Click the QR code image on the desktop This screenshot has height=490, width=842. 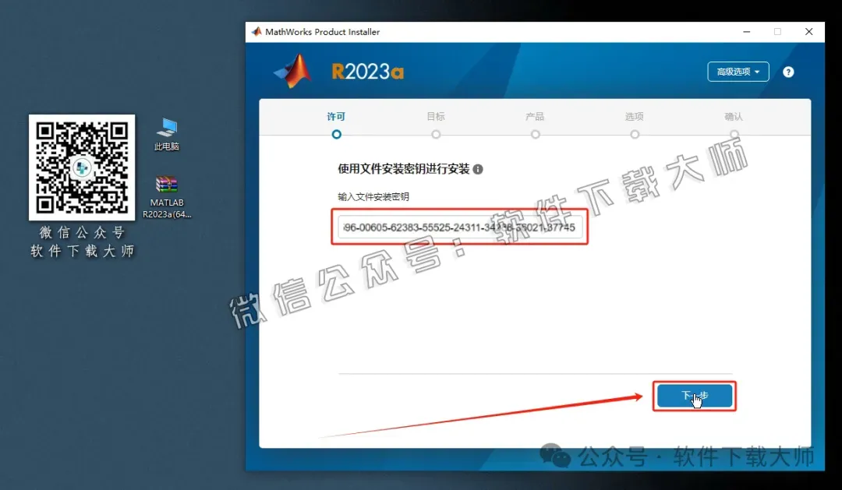82,167
